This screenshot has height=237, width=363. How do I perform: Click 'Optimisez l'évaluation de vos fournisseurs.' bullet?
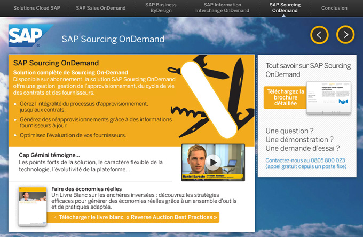coord(73,135)
